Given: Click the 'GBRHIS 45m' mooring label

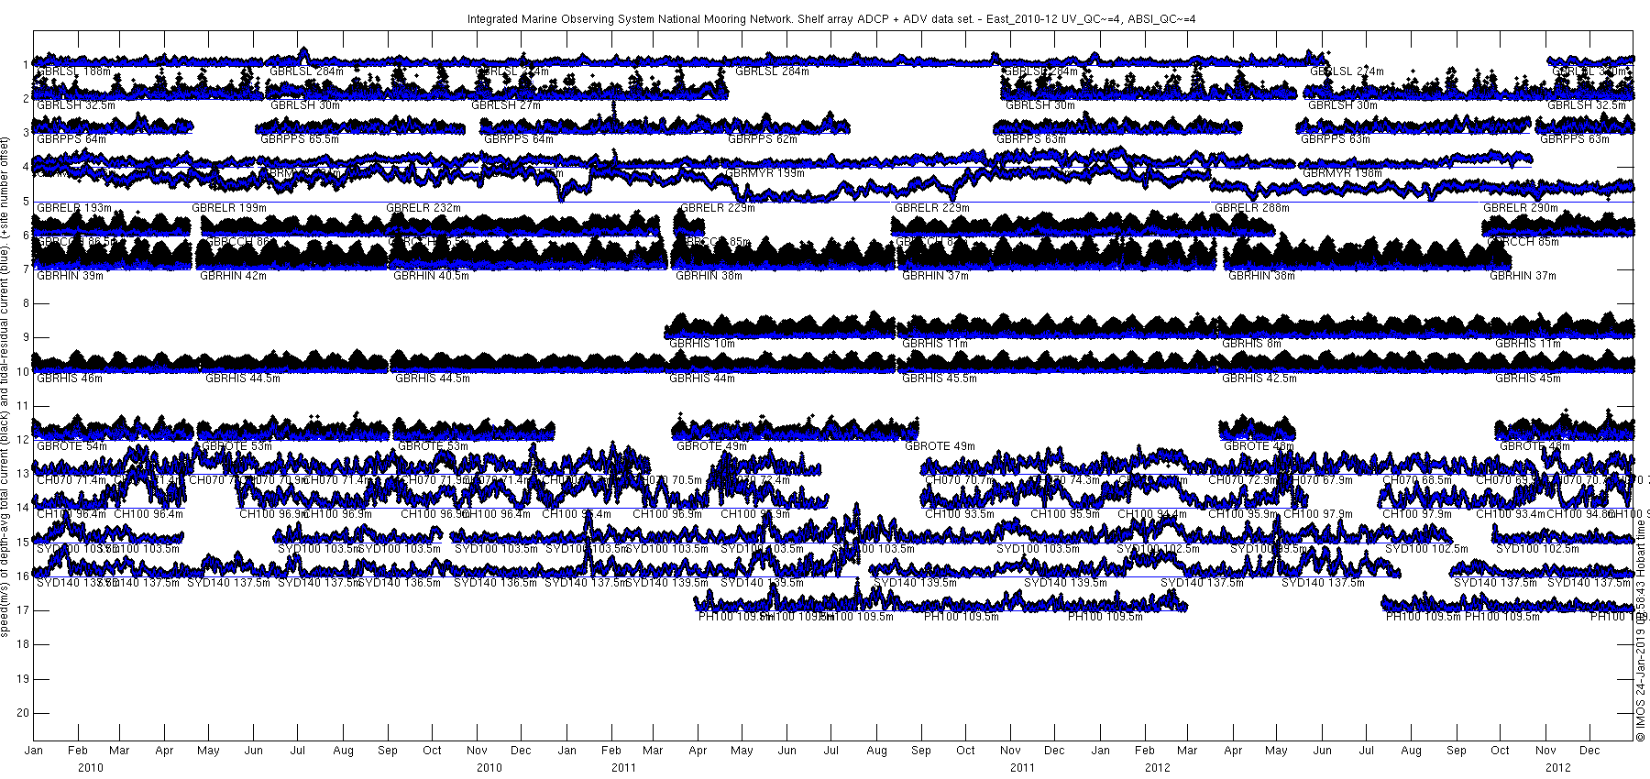Looking at the screenshot, I should pos(1528,379).
